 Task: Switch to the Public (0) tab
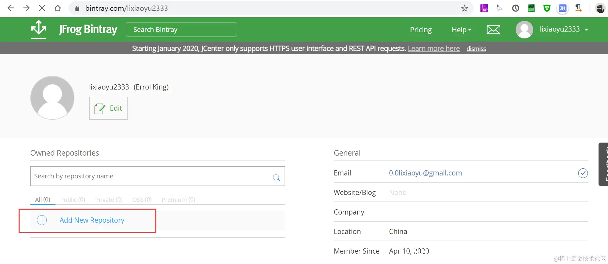pos(72,200)
